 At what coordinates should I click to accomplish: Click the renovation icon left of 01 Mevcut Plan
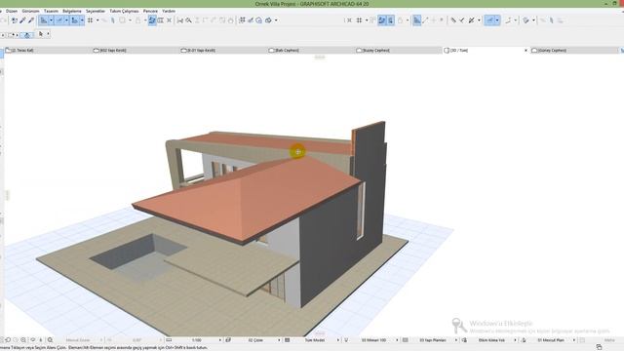524,340
